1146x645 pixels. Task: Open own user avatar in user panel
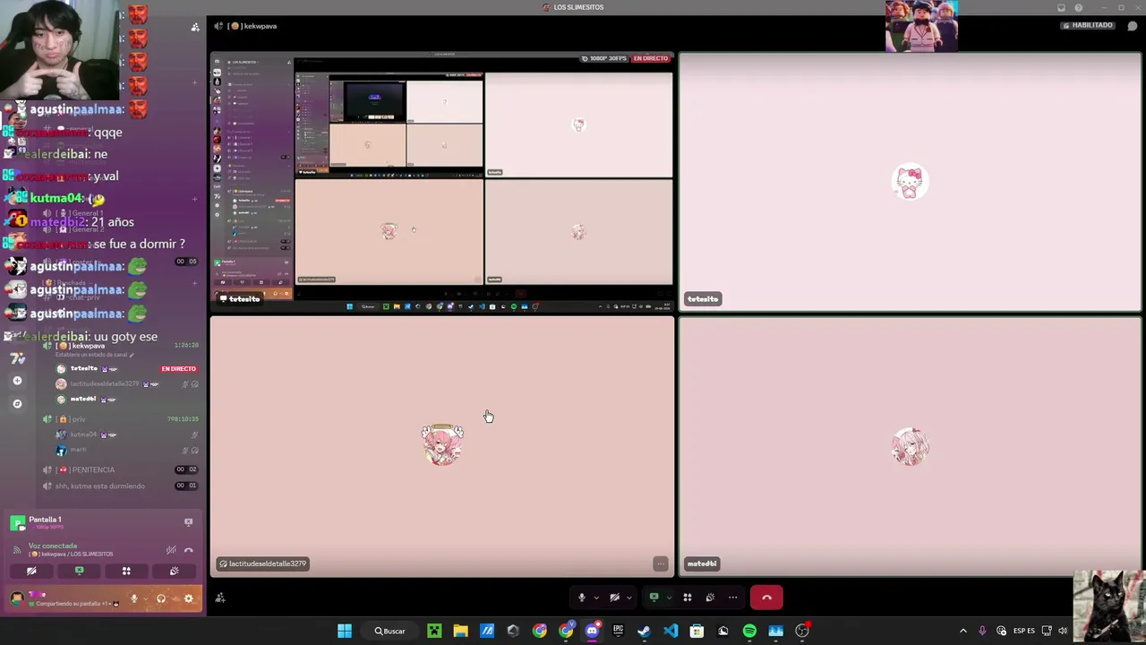tap(17, 598)
